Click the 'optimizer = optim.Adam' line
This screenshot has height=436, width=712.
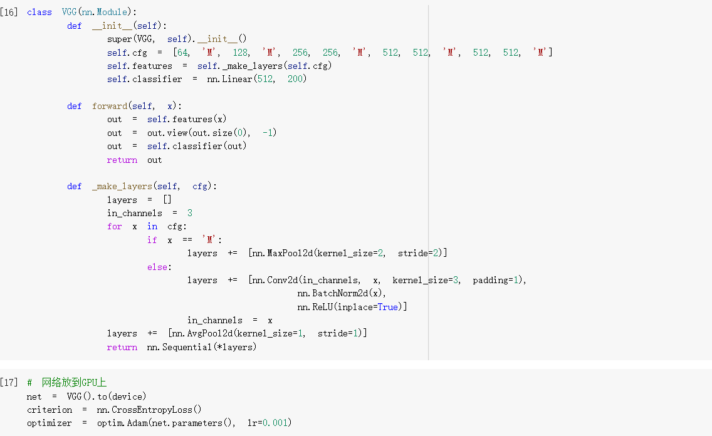point(159,423)
